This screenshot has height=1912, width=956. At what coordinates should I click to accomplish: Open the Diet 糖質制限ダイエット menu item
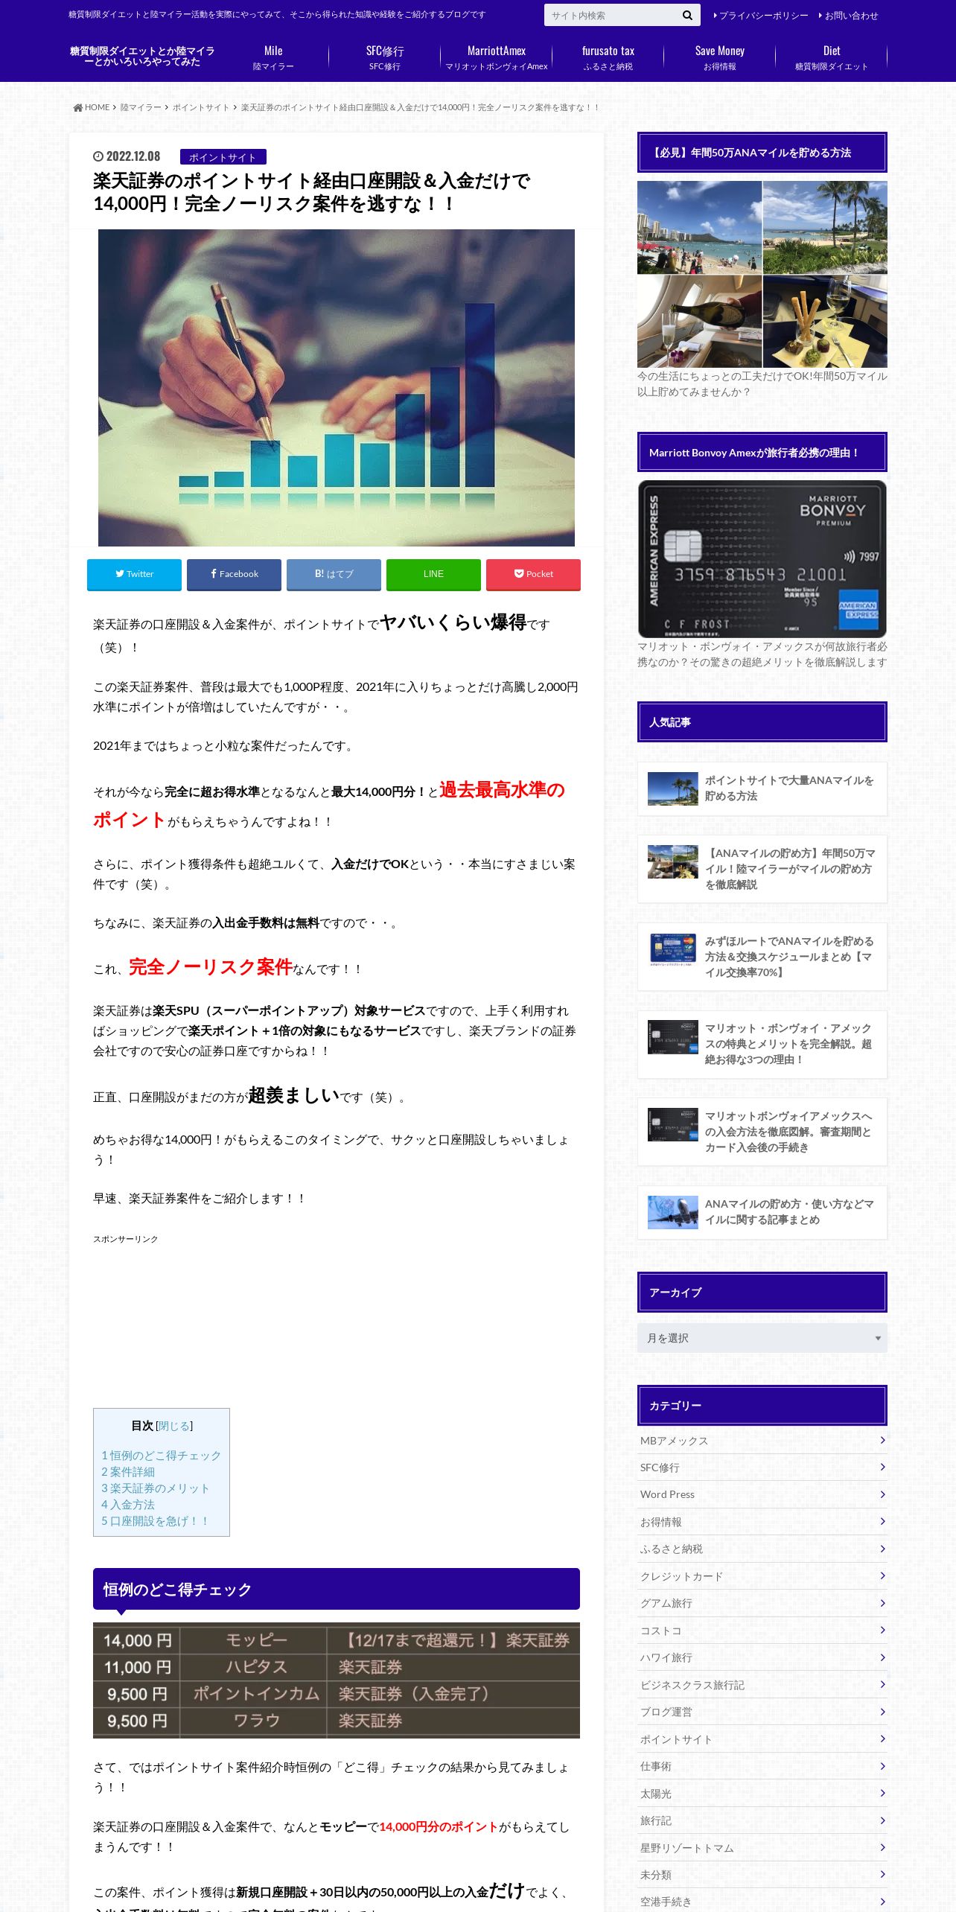tap(832, 57)
